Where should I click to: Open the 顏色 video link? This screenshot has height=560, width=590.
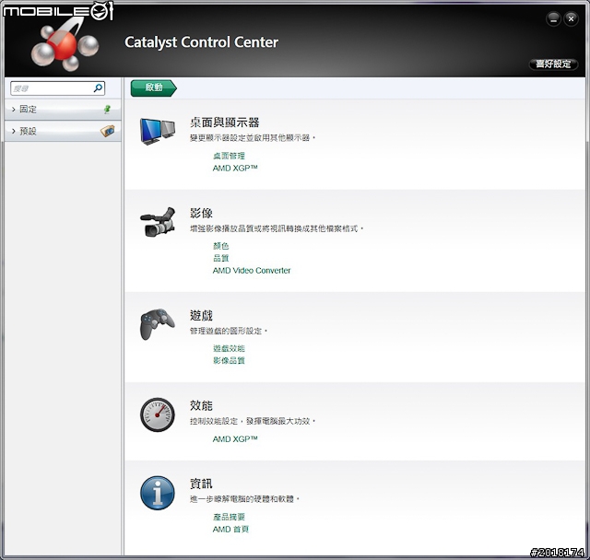(221, 246)
